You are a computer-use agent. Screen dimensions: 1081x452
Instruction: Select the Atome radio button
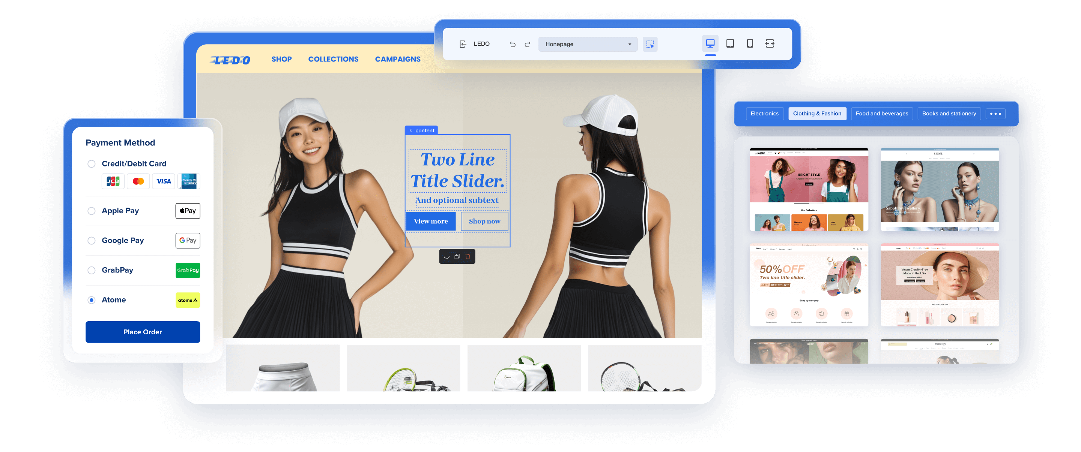click(x=90, y=300)
